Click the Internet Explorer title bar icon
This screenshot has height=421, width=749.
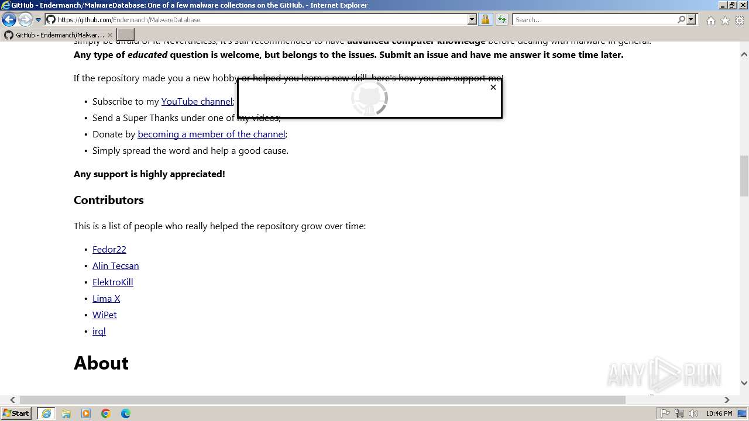point(6,5)
